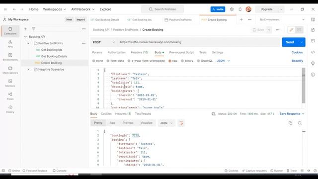Expand the Negative Scenarios folder
Viewport: 318px width, 179px height.
click(28, 70)
